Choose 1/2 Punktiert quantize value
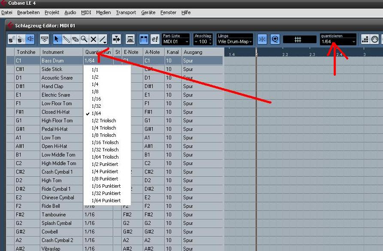This screenshot has width=383, height=251. 107,164
